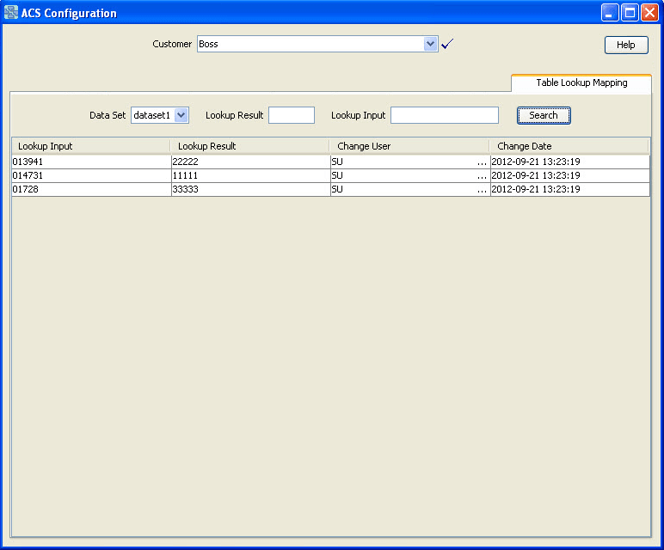Sort by Lookup Result column header

[249, 146]
